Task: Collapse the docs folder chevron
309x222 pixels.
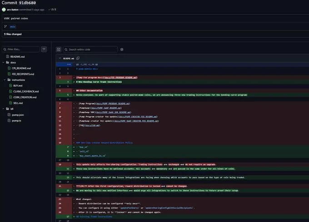Action: pos(3,63)
